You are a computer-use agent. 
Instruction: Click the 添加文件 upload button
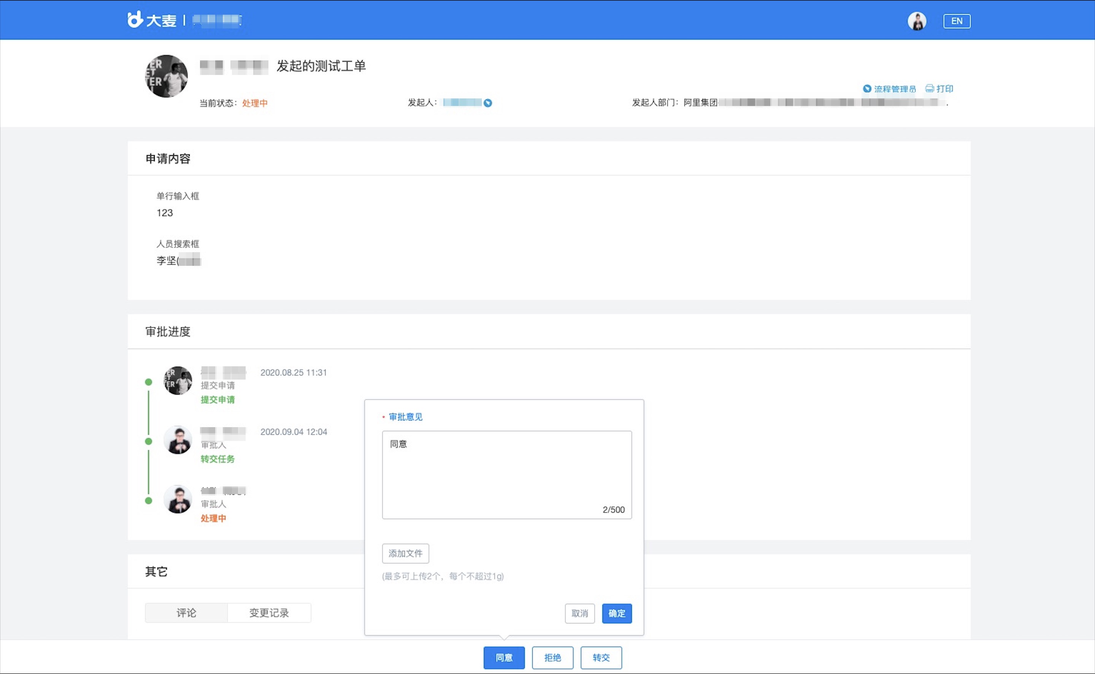tap(405, 553)
